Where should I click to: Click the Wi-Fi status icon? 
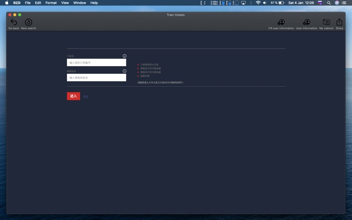coord(258,3)
